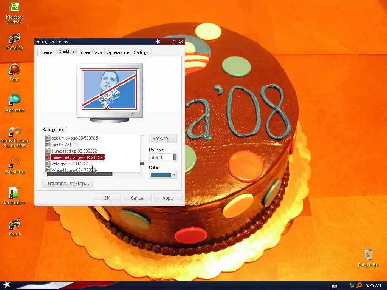This screenshot has width=387, height=290.
Task: Click the Browse... button
Action: (x=163, y=139)
